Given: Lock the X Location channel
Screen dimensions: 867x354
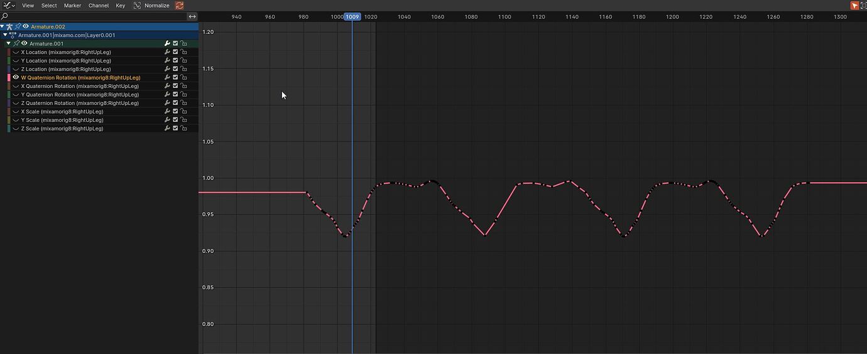Looking at the screenshot, I should [183, 52].
